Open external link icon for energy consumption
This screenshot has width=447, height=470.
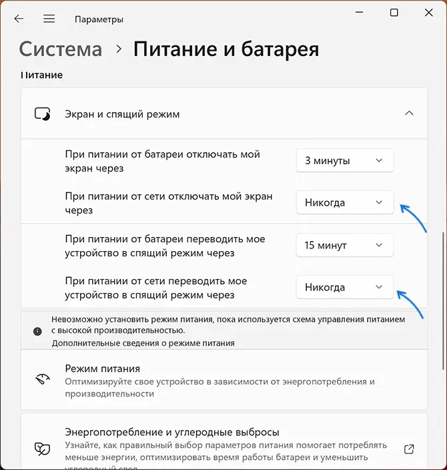coord(409,449)
